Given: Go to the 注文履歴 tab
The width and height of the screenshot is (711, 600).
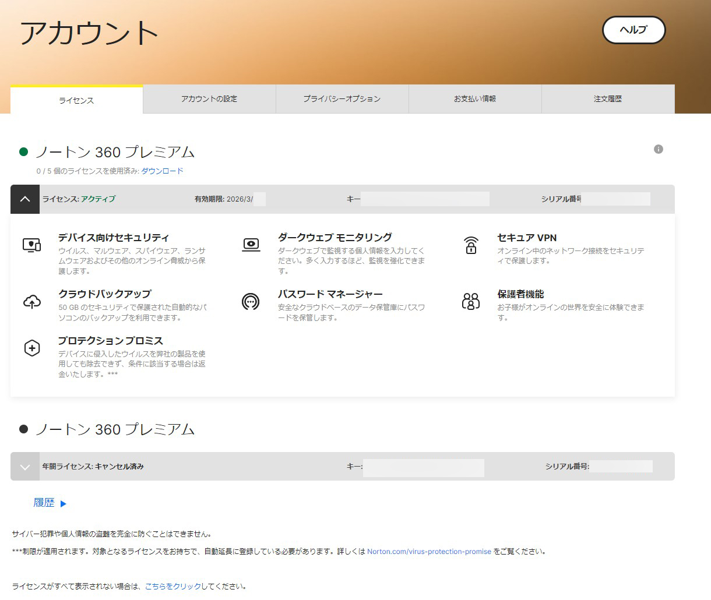Looking at the screenshot, I should point(608,99).
